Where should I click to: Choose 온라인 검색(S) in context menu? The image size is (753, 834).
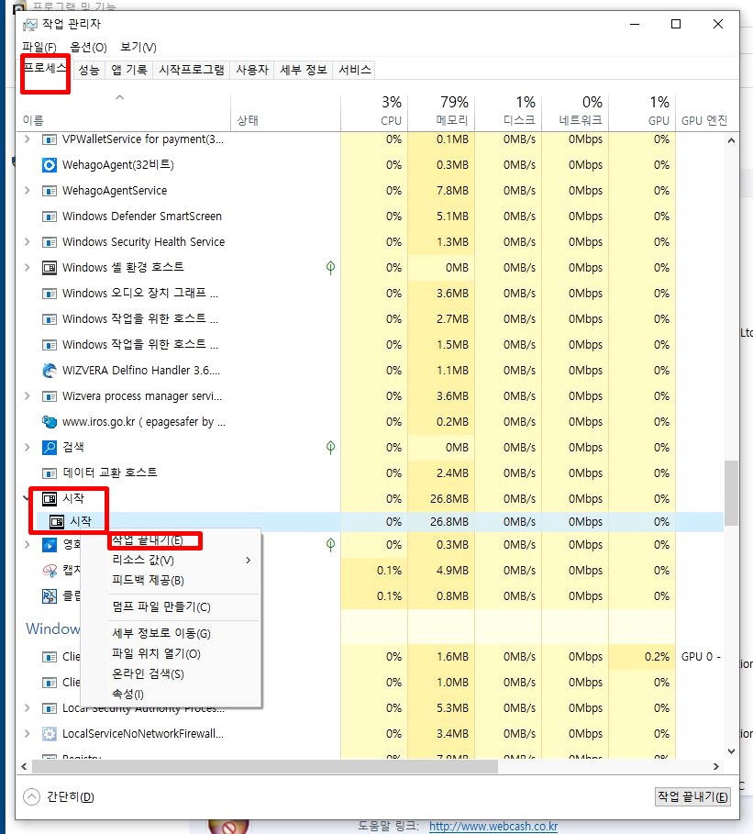(171, 674)
